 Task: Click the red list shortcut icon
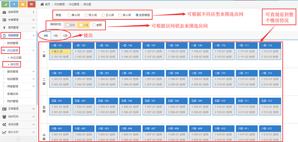click(x=30, y=4)
